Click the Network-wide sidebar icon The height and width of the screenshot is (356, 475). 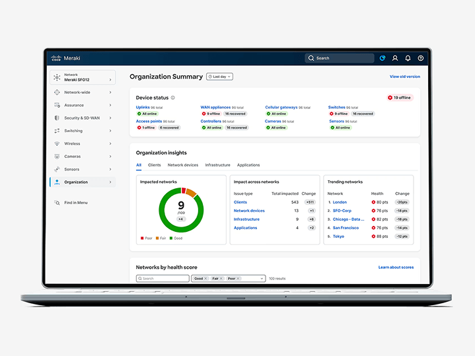click(x=57, y=92)
